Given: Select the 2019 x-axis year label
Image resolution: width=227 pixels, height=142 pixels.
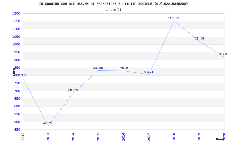Looking at the screenshot, I should [x=199, y=137].
